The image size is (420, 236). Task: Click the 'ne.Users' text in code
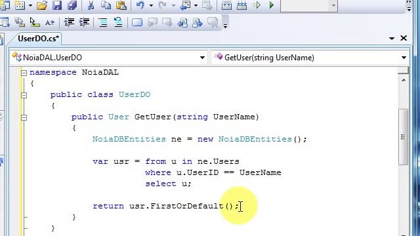pyautogui.click(x=219, y=162)
